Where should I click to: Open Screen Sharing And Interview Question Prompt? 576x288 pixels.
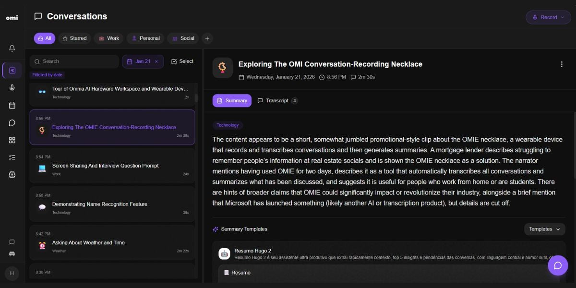click(112, 166)
